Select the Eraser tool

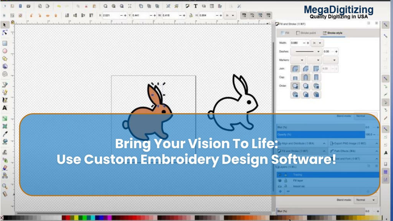pyautogui.click(x=5, y=168)
